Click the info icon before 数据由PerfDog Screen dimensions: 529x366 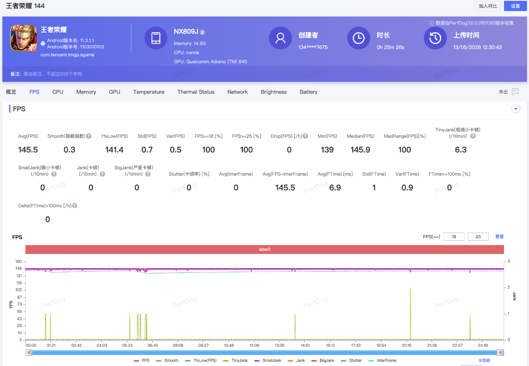point(431,23)
